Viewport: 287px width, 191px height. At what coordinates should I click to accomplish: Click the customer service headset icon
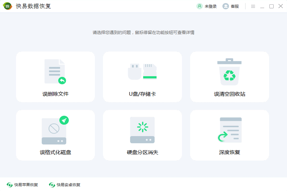225,6
